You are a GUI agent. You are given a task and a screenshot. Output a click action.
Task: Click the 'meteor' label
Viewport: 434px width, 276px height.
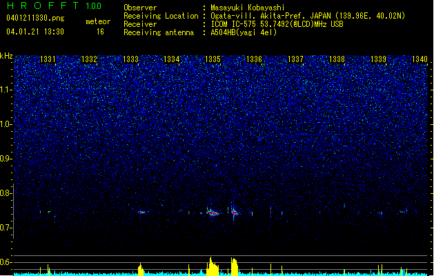pos(98,21)
